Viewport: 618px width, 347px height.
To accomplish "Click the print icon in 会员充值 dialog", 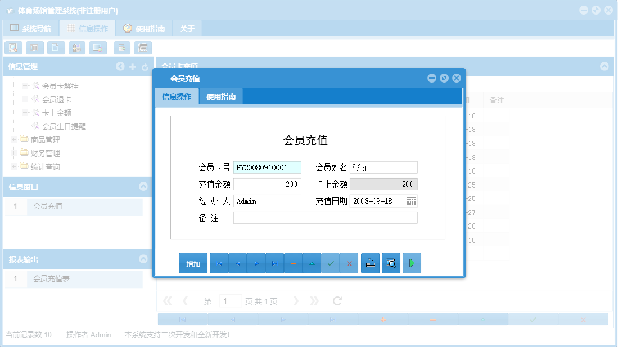I will [x=370, y=263].
